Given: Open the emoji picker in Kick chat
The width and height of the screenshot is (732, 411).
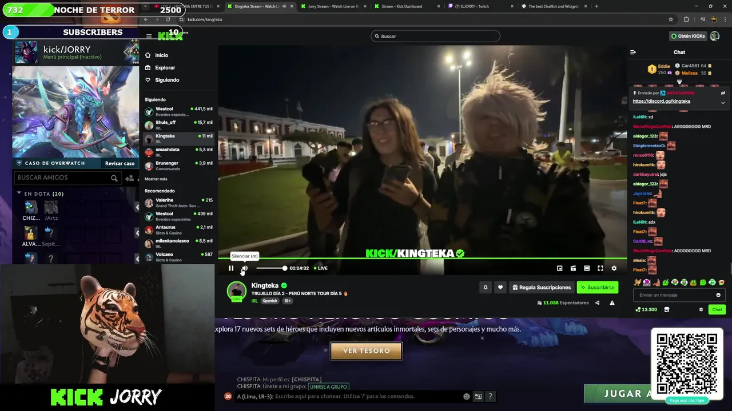Looking at the screenshot, I should click(x=718, y=295).
